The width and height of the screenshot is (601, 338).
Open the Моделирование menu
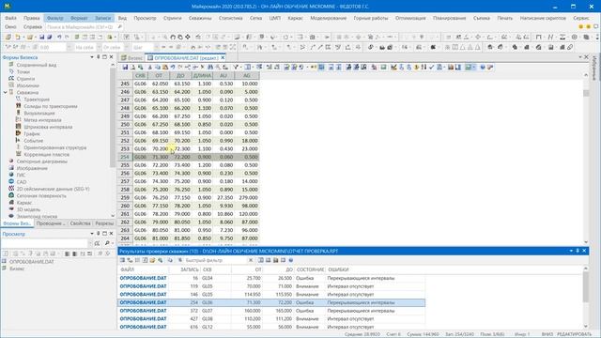328,18
